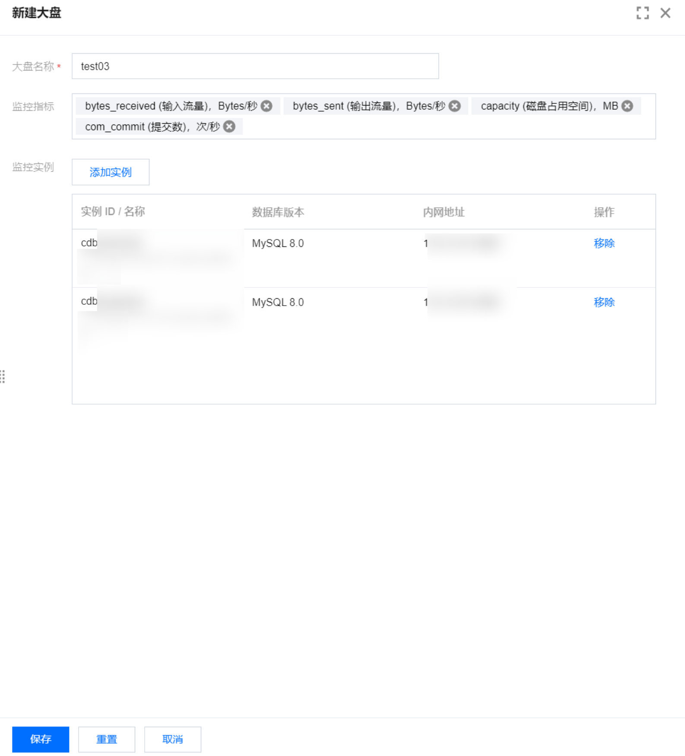The image size is (685, 756).
Task: Click the 大盘名称 label
Action: pos(33,67)
